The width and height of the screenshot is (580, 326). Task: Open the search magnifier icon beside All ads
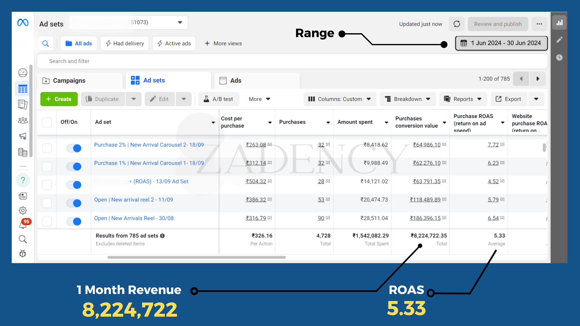pos(46,43)
